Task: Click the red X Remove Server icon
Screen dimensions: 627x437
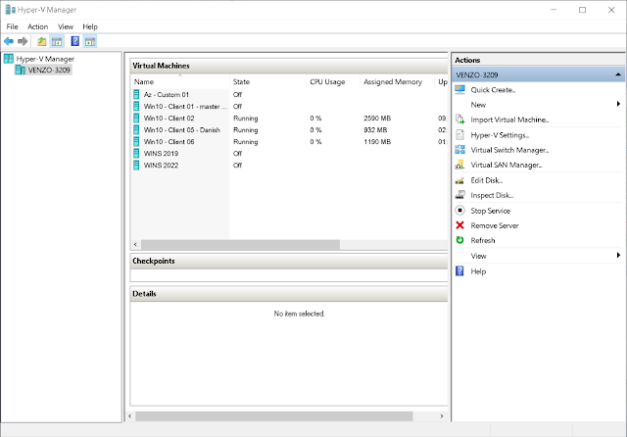Action: [459, 225]
